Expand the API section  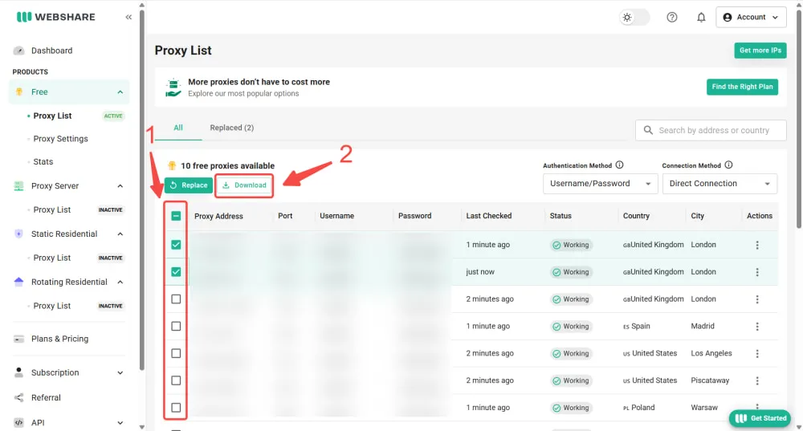(120, 423)
